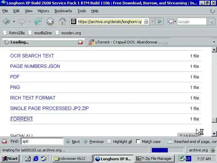Expand the address bar URL history dropdown
The height and width of the screenshot is (163, 217).
point(152,21)
